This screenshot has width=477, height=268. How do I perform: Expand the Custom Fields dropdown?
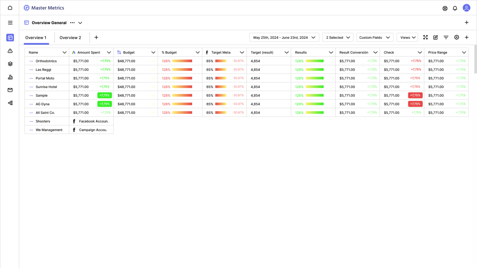[375, 37]
